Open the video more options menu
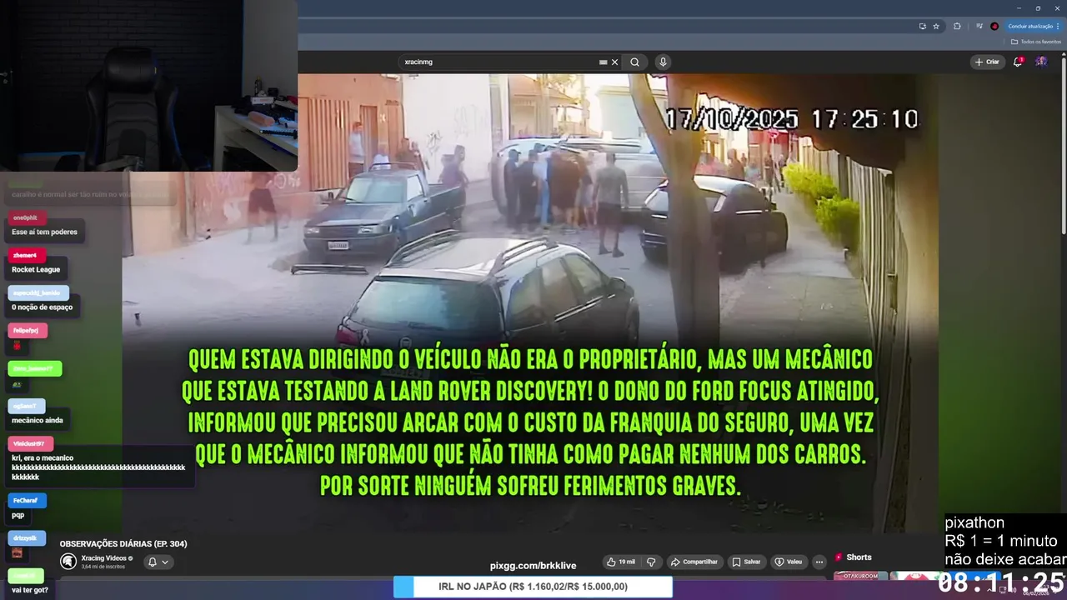 819,562
